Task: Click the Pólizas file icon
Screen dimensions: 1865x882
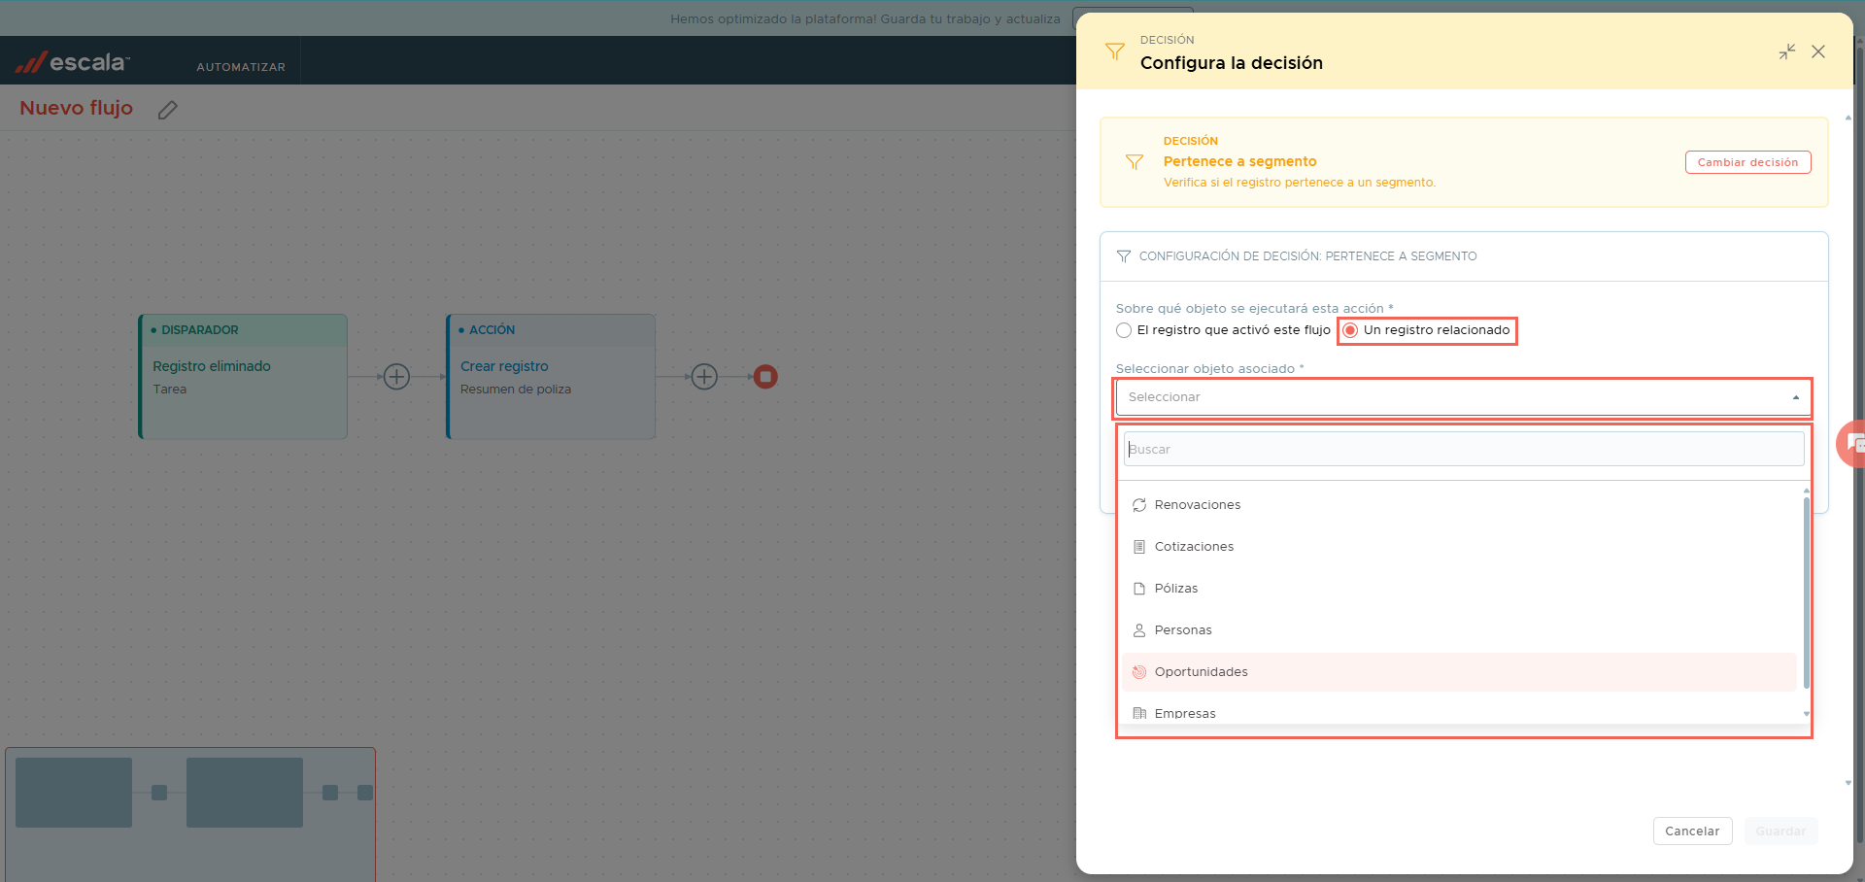Action: pos(1139,589)
